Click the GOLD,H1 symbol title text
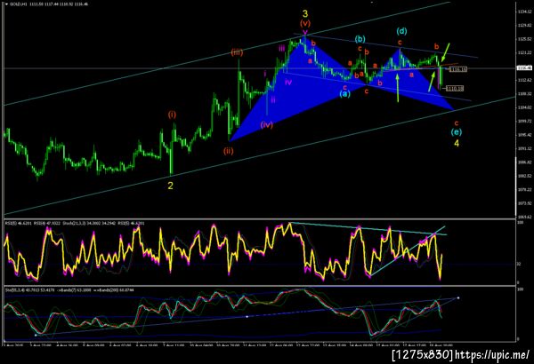 click(19, 4)
